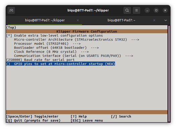Image resolution: width=176 pixels, height=129 pixels.
Task: Select the (250000) Baud rate entry
Action: pyautogui.click(x=41, y=60)
